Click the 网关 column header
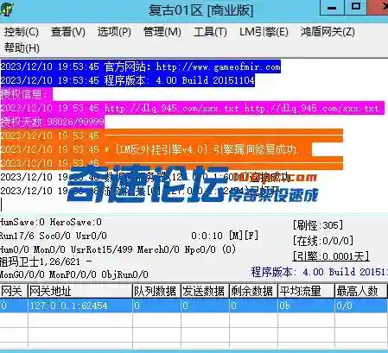 14,291
